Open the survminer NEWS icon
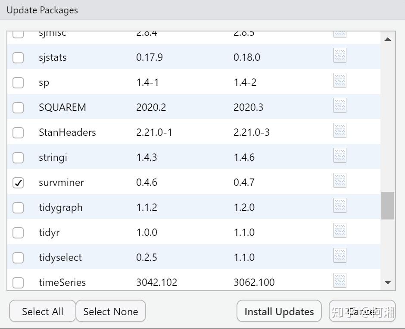Image resolution: width=405 pixels, height=329 pixels. point(340,181)
